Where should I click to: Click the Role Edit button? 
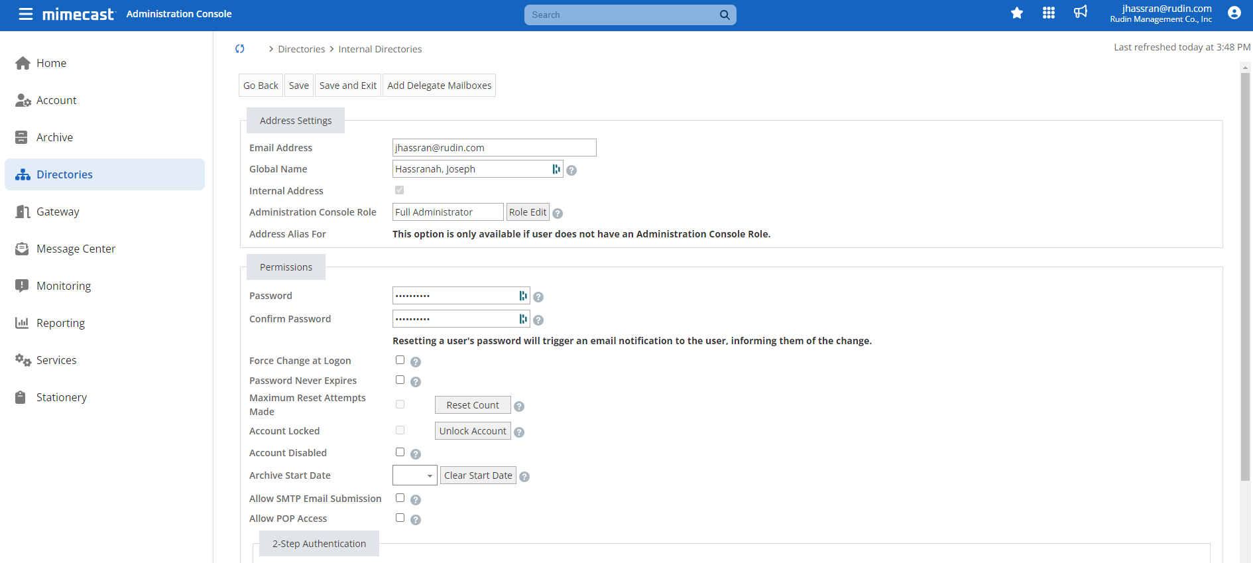click(x=528, y=212)
